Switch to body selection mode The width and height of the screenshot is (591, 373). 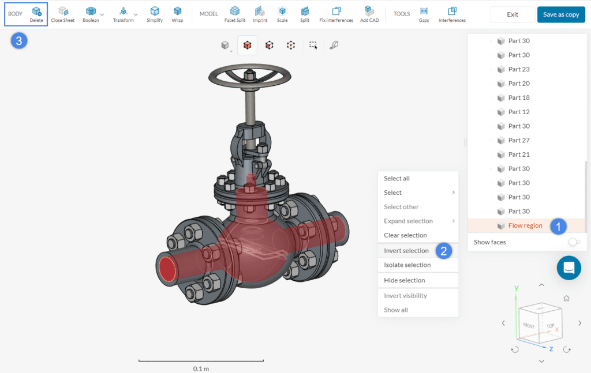[x=247, y=44]
